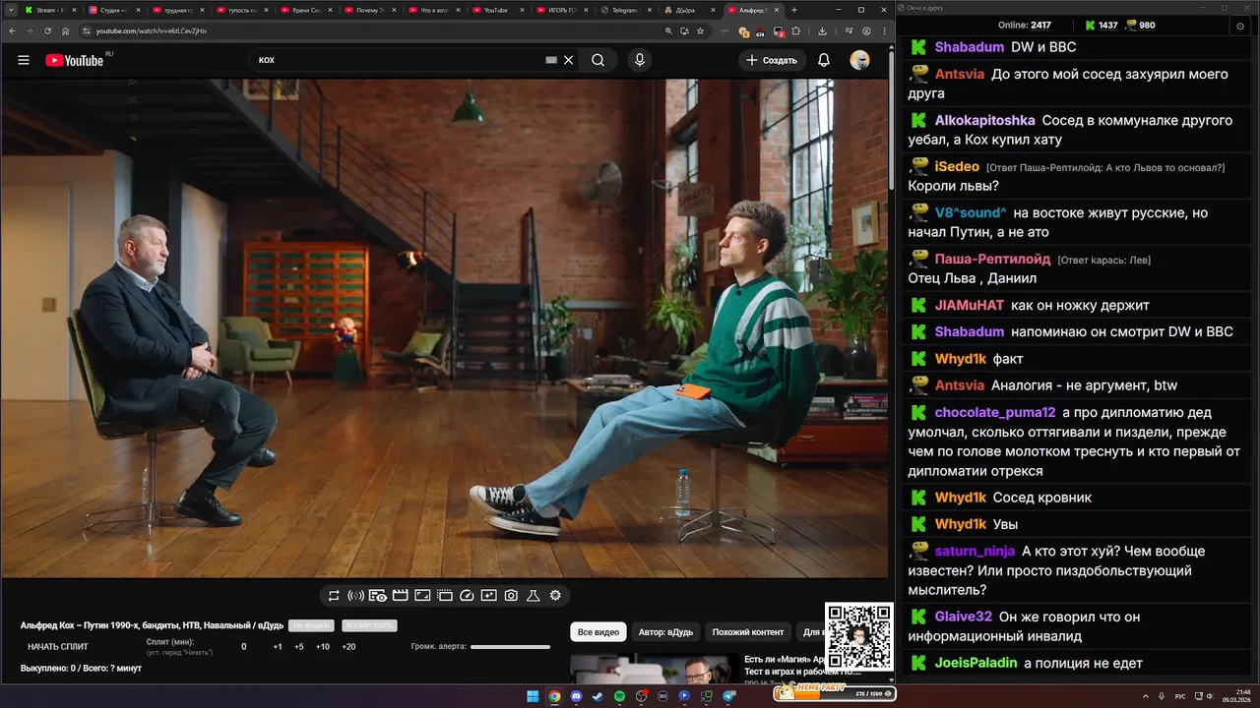The image size is (1260, 708).
Task: Open the gear settings under the video
Action: pos(555,595)
